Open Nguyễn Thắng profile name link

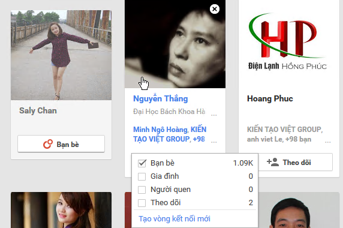pyautogui.click(x=160, y=98)
